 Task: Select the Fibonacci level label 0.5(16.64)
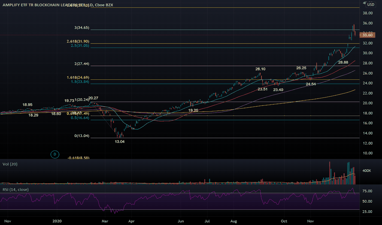click(x=80, y=118)
